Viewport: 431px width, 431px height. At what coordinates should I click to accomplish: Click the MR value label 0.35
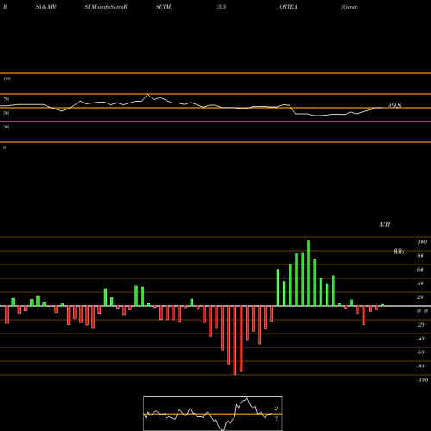pos(399,252)
